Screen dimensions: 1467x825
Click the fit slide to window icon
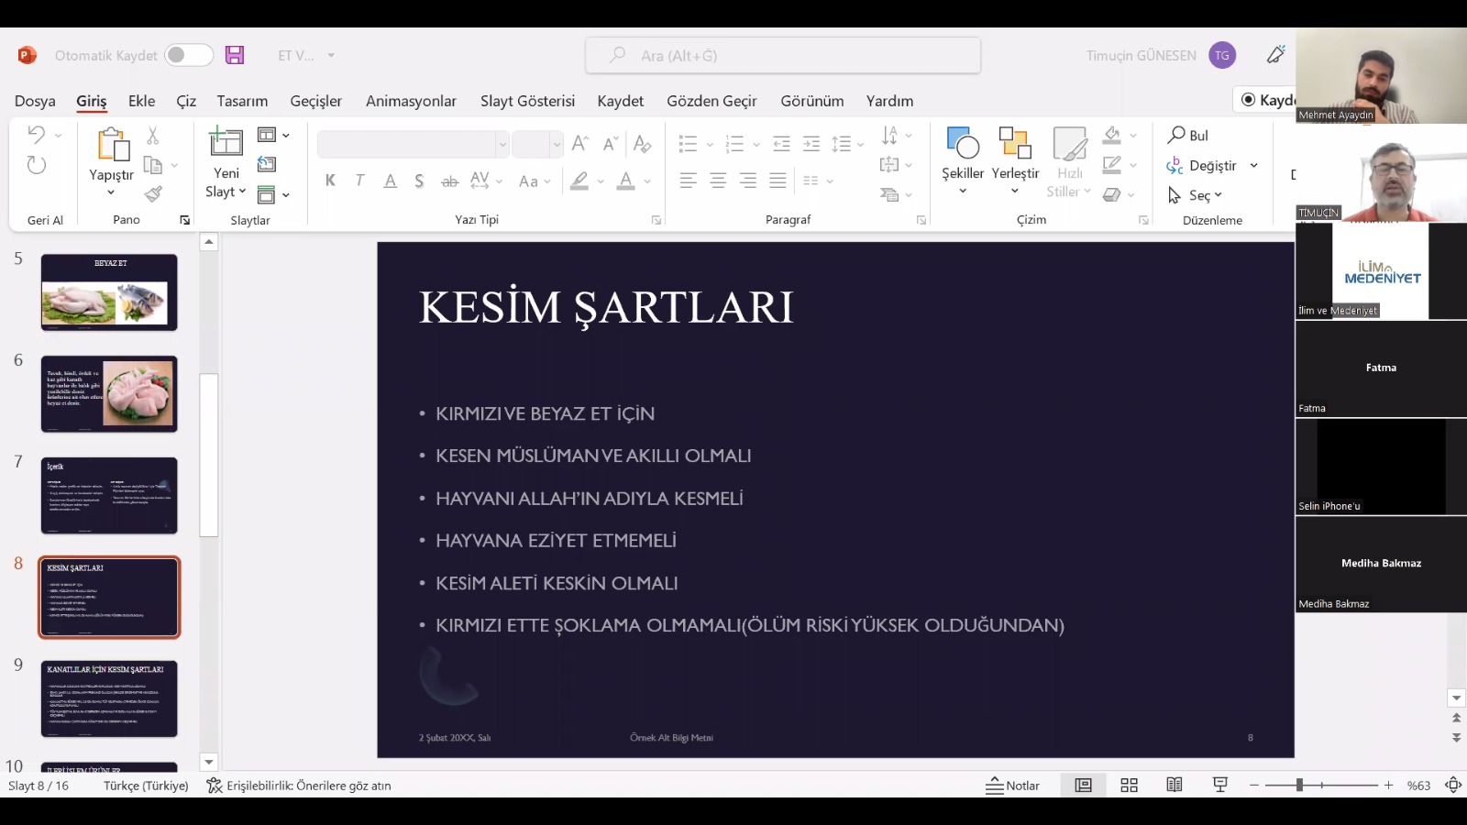pyautogui.click(x=1453, y=785)
